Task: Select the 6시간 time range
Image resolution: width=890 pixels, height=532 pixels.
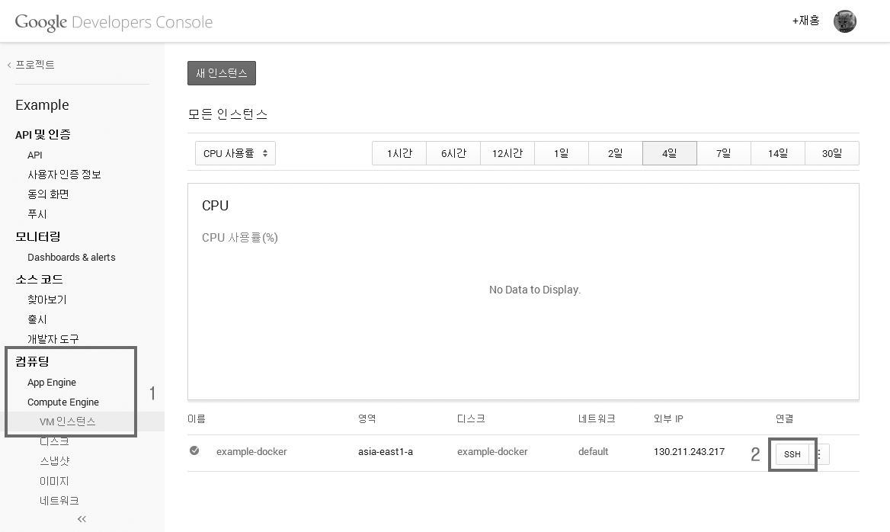Action: pyautogui.click(x=453, y=153)
